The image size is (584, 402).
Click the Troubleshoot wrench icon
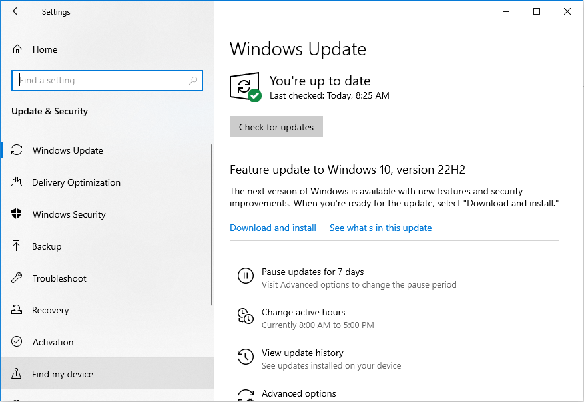(x=17, y=278)
